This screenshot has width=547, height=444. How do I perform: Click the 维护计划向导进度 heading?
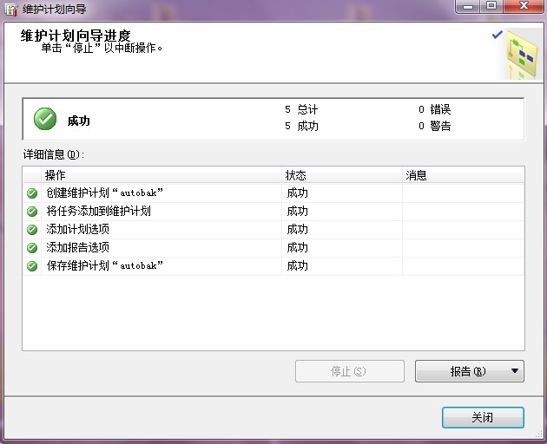[76, 36]
